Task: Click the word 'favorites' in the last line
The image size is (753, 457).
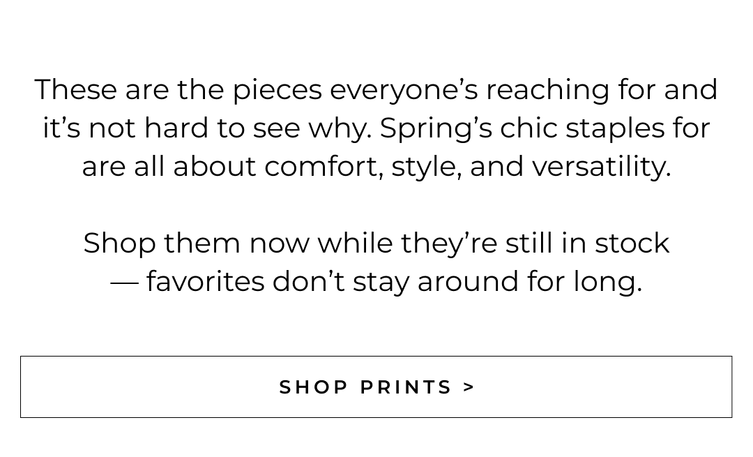Action: (205, 282)
